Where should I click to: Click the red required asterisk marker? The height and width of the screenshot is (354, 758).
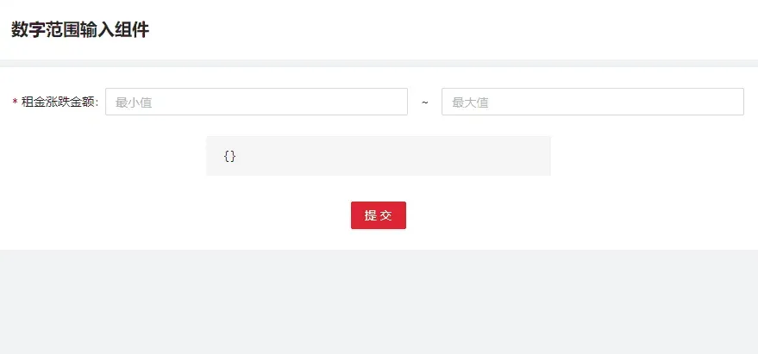15,102
